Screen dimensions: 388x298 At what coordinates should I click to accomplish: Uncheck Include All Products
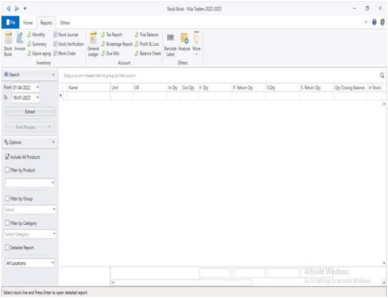coord(7,157)
